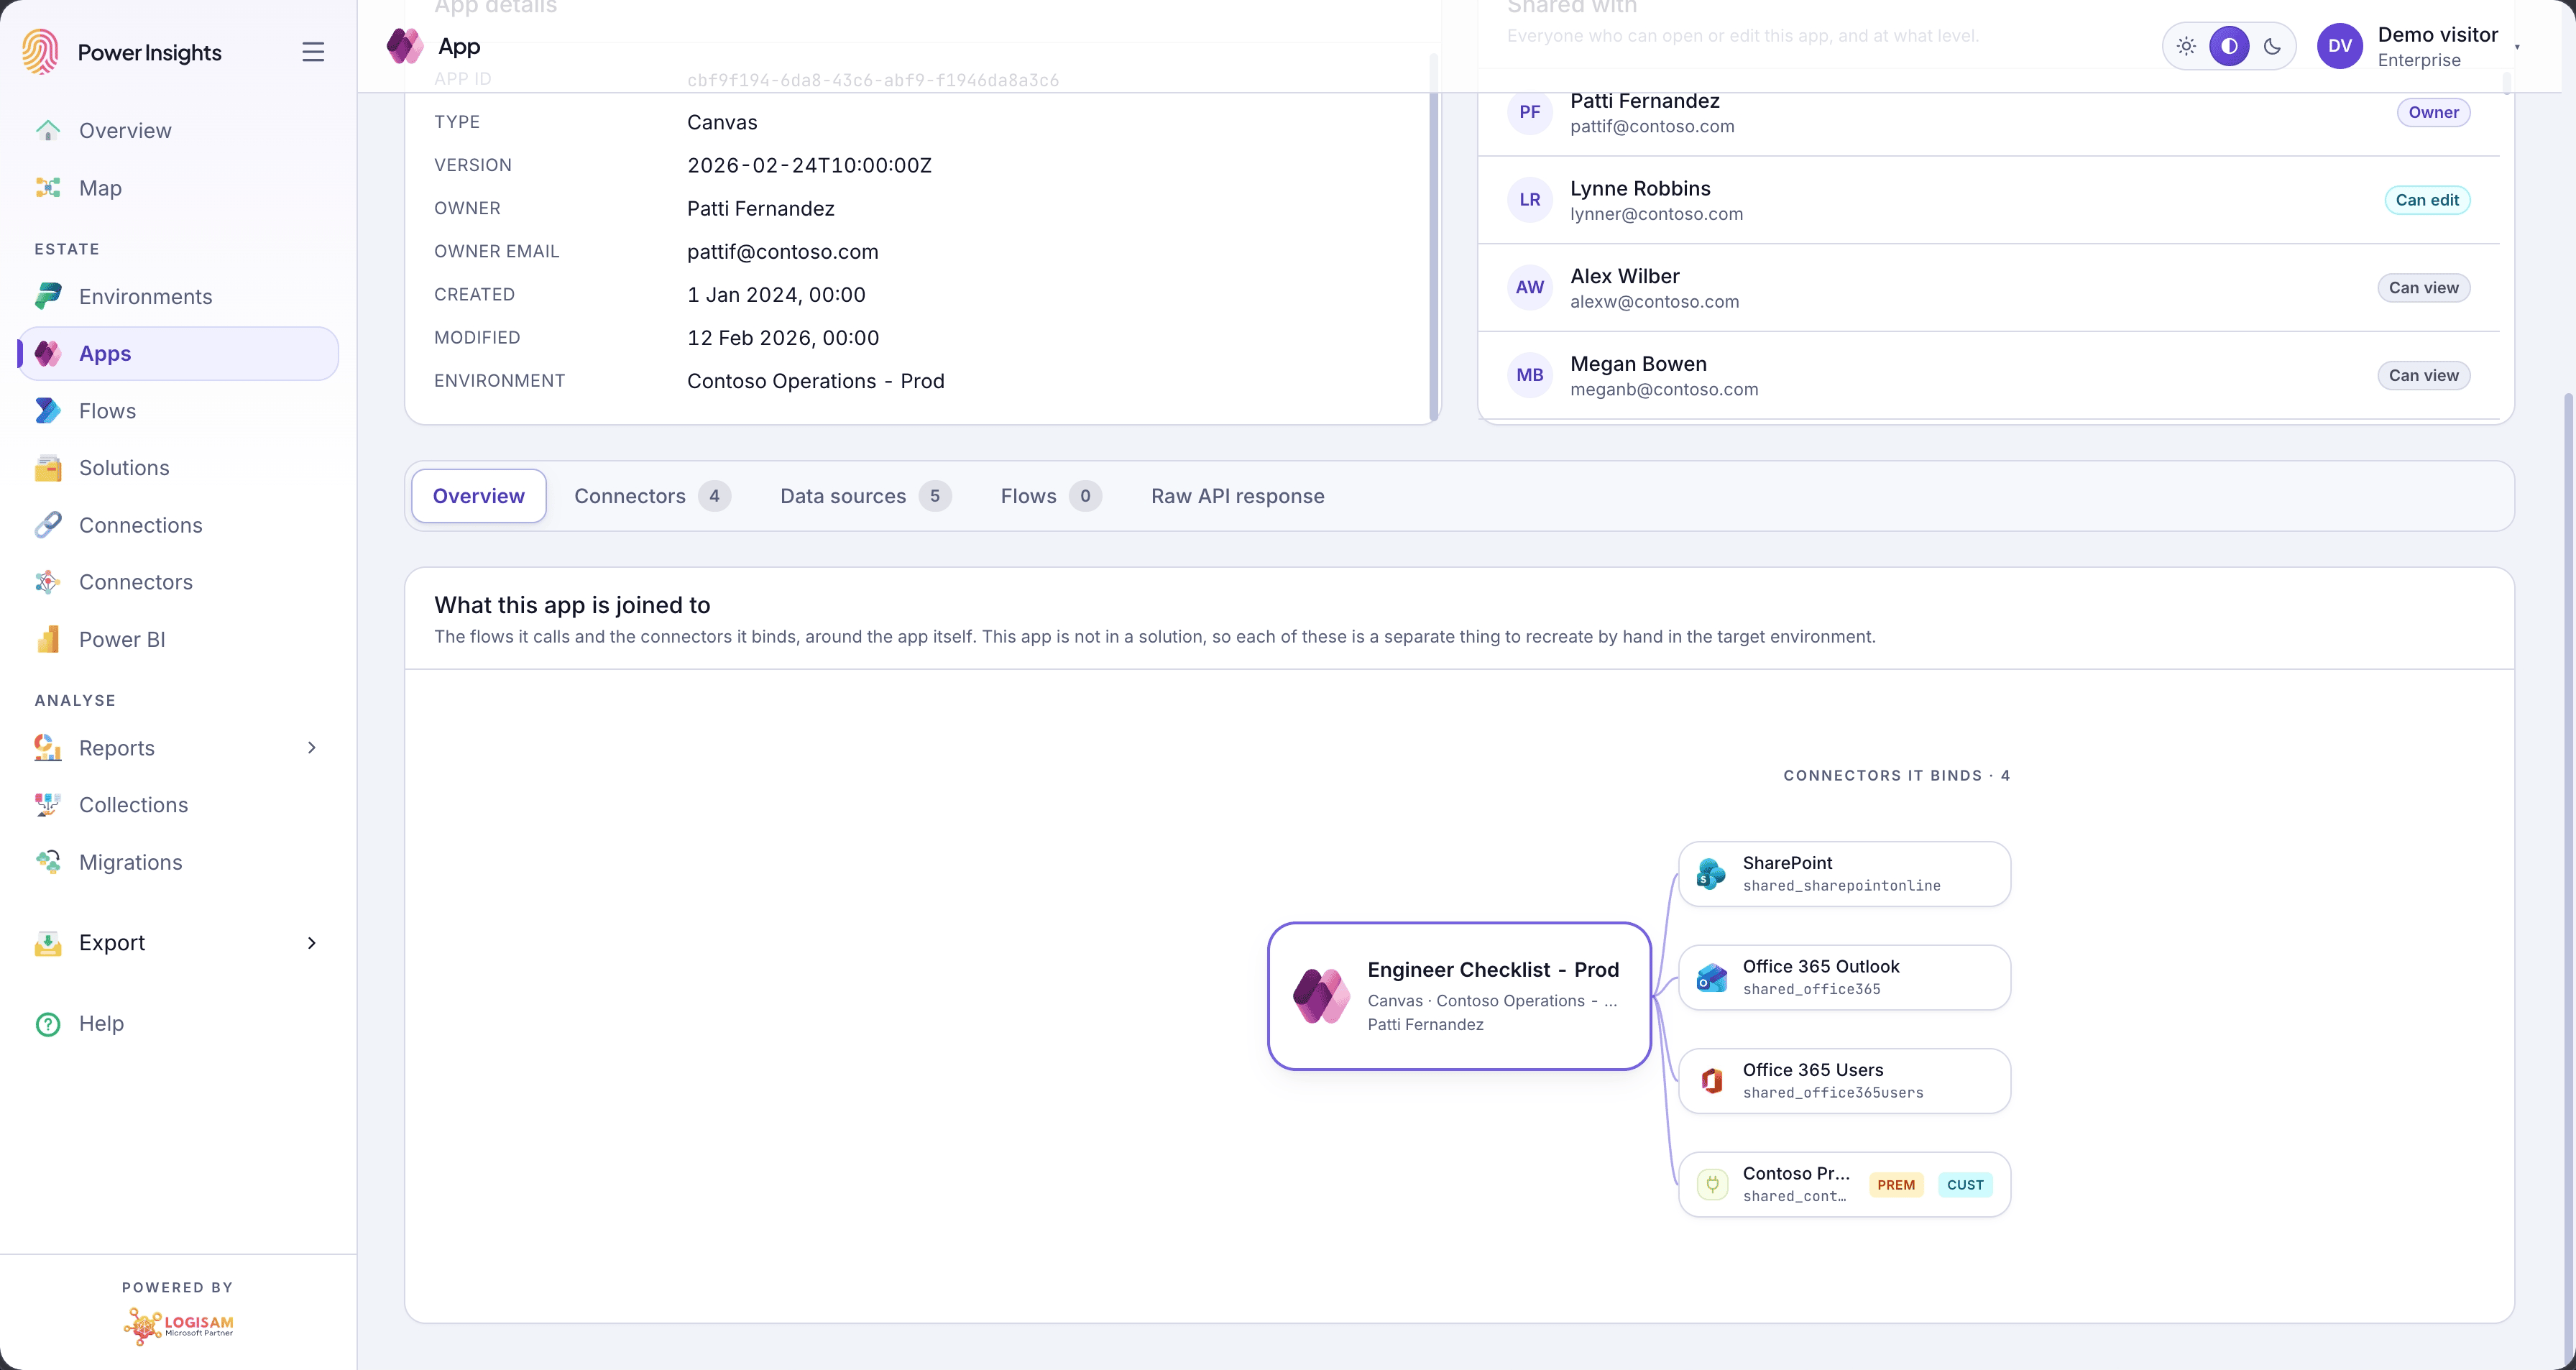Open Overview via its house icon
2576x1370 pixels.
(48, 130)
